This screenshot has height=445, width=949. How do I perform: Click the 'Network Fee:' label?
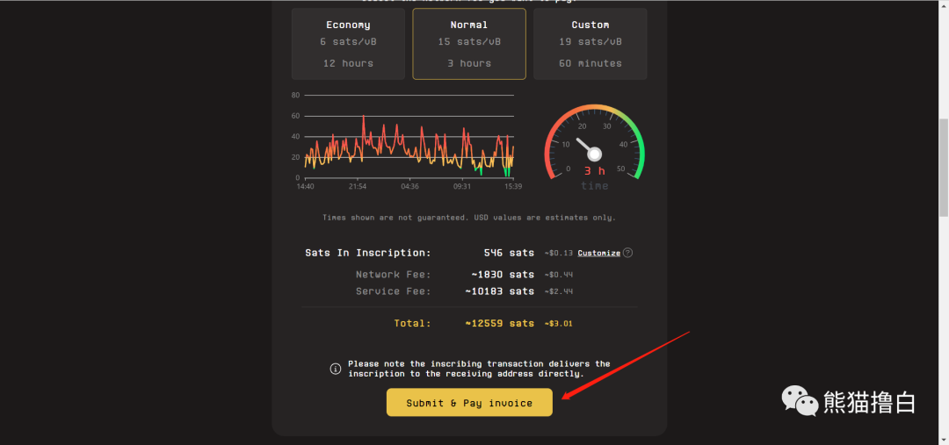point(394,275)
